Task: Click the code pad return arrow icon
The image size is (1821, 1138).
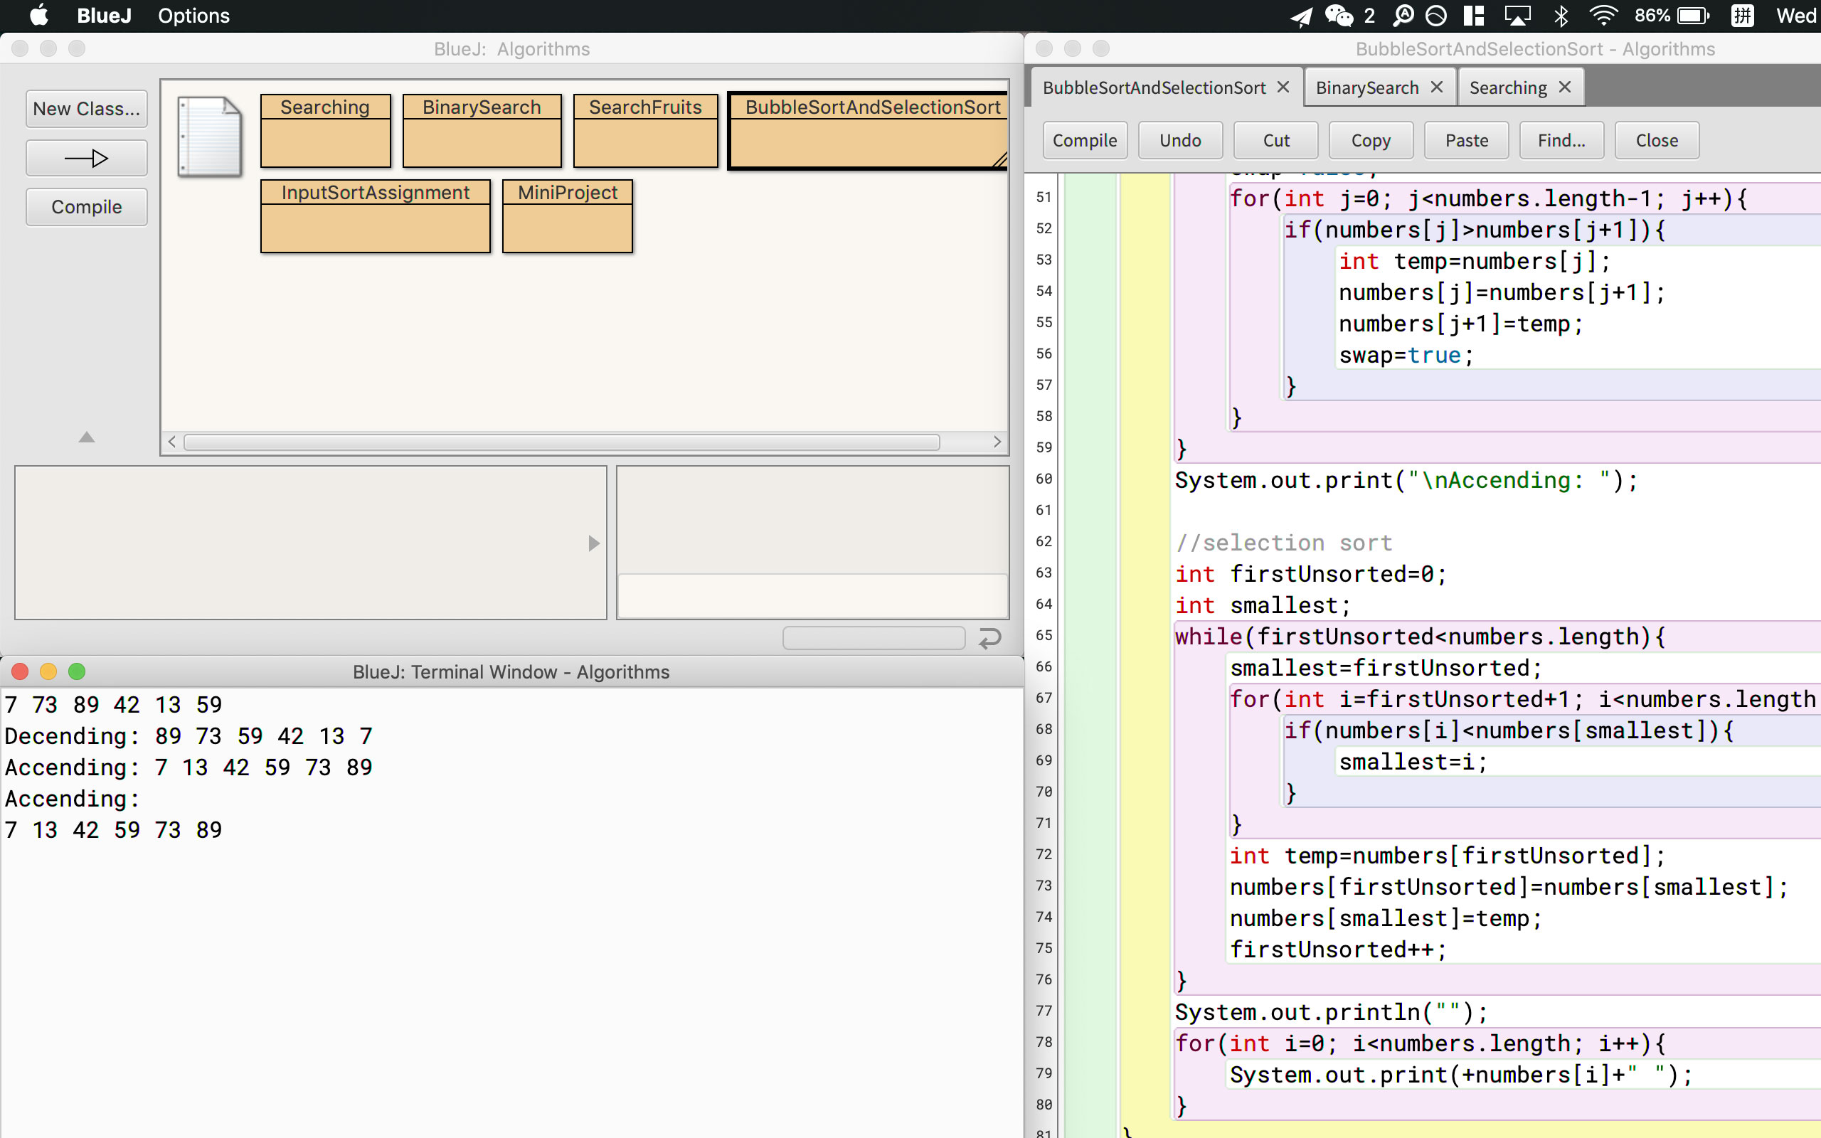Action: tap(989, 638)
